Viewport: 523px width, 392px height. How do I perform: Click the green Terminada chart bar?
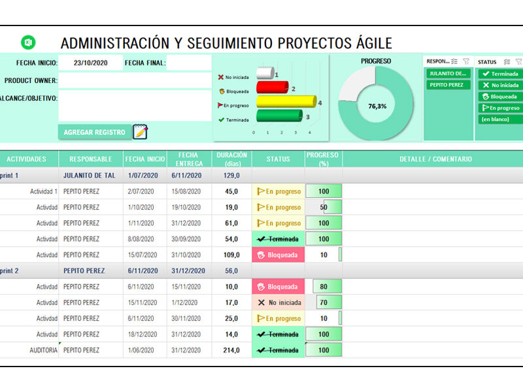tap(280, 116)
